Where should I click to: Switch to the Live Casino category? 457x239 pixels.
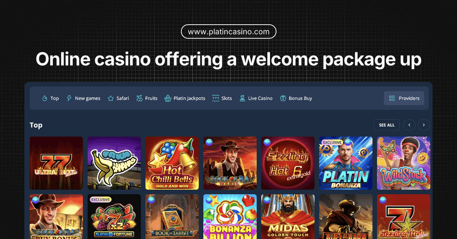(x=256, y=98)
